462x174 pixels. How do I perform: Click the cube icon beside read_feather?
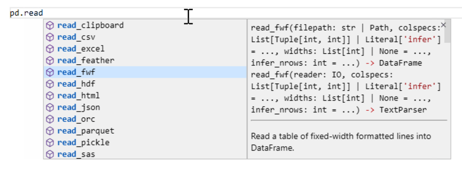50,61
